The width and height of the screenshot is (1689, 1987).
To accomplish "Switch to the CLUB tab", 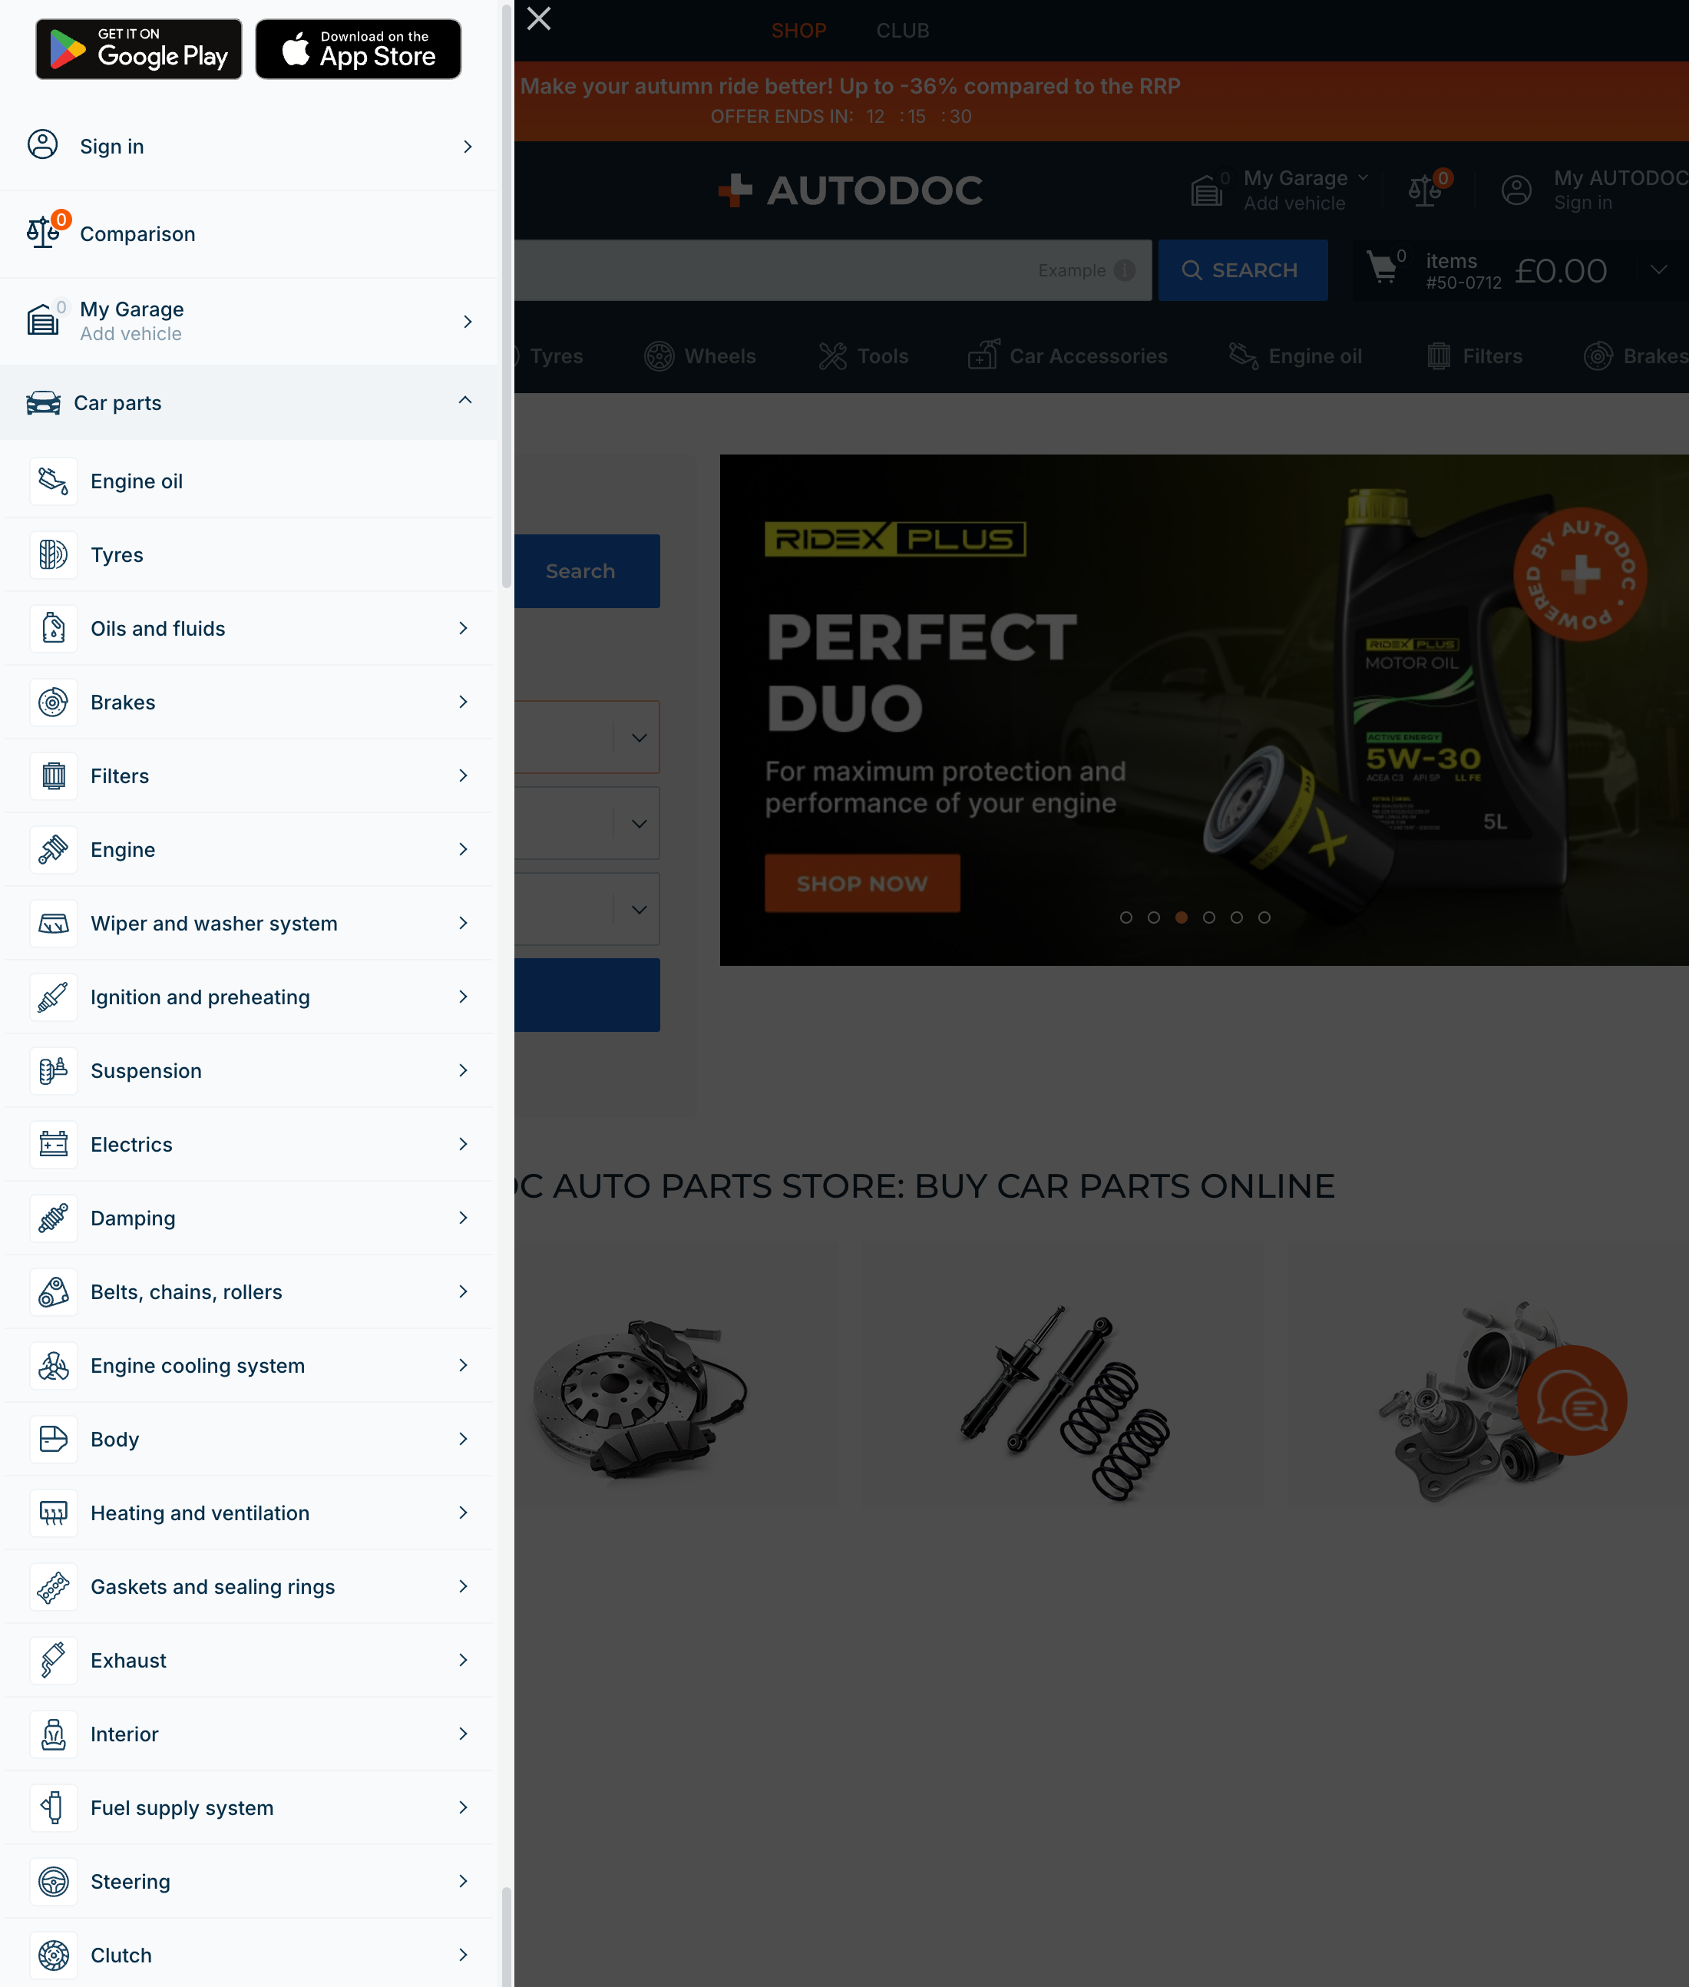I will (902, 30).
